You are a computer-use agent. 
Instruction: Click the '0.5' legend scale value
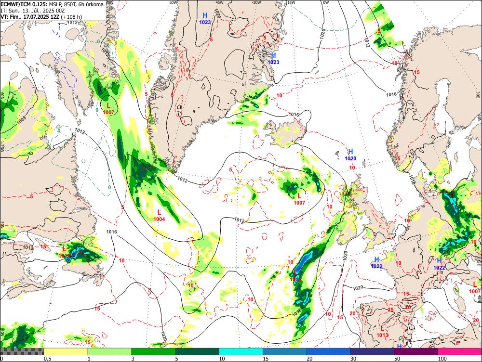[x=47, y=359]
